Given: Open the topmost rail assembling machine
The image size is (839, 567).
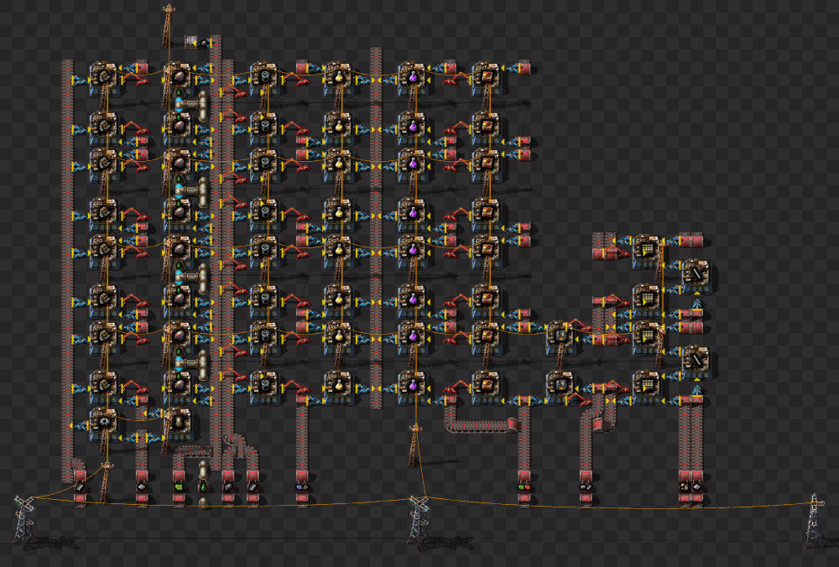Looking at the screenshot, I should click(646, 250).
